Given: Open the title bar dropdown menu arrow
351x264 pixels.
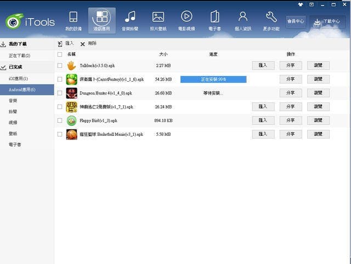Looking at the screenshot, I should pos(312,4).
